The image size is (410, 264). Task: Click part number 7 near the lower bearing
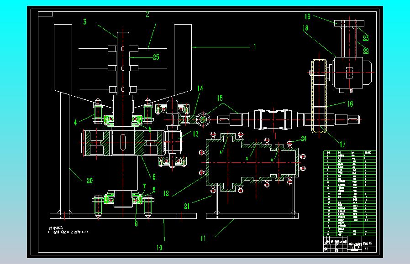pos(144,186)
